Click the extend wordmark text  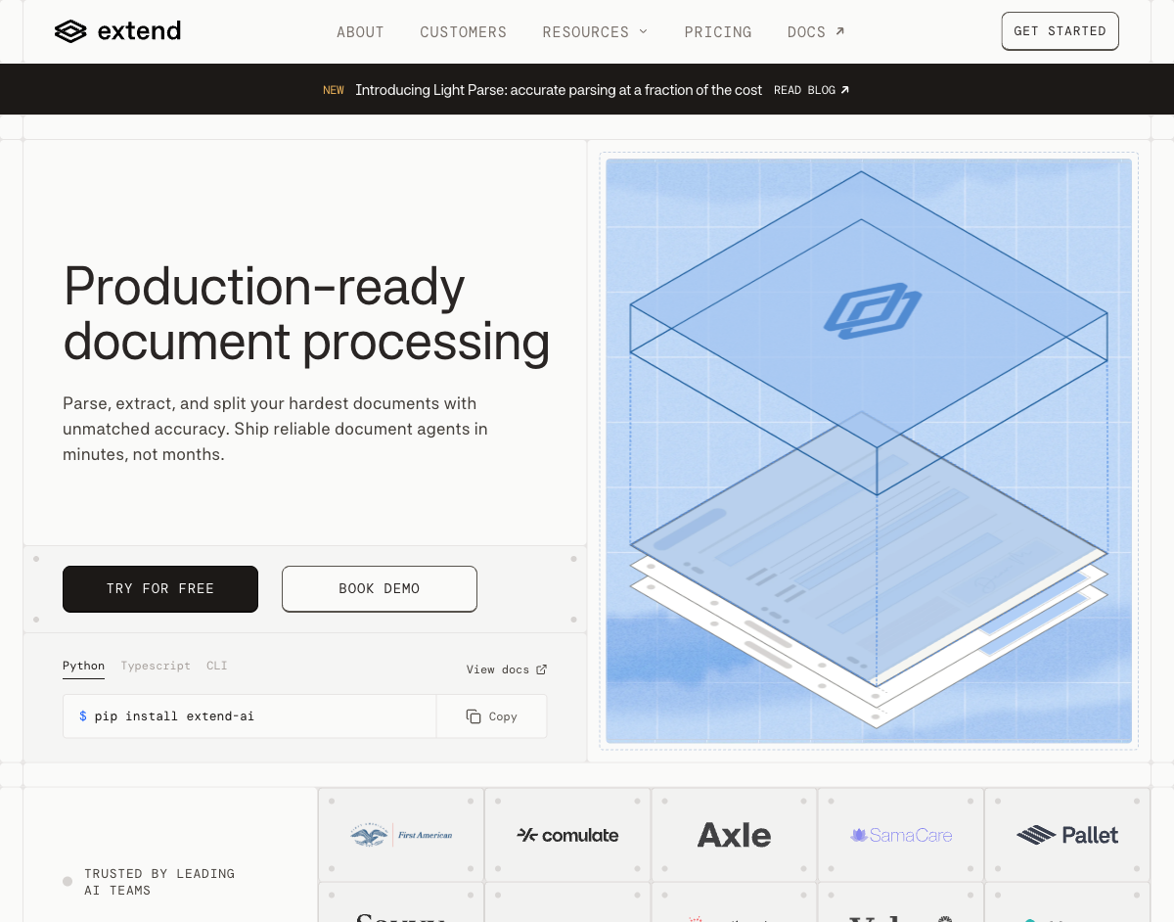click(139, 31)
